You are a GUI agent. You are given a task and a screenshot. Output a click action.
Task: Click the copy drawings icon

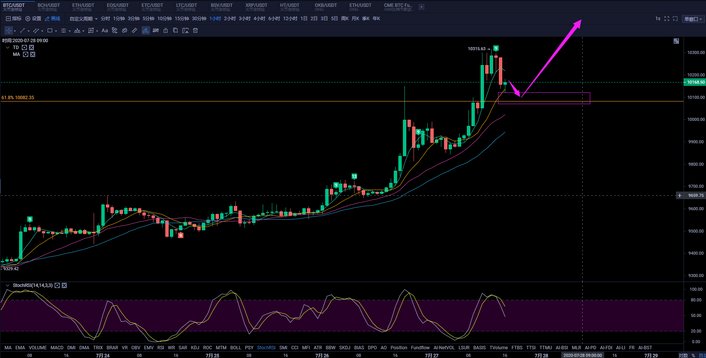[176, 31]
